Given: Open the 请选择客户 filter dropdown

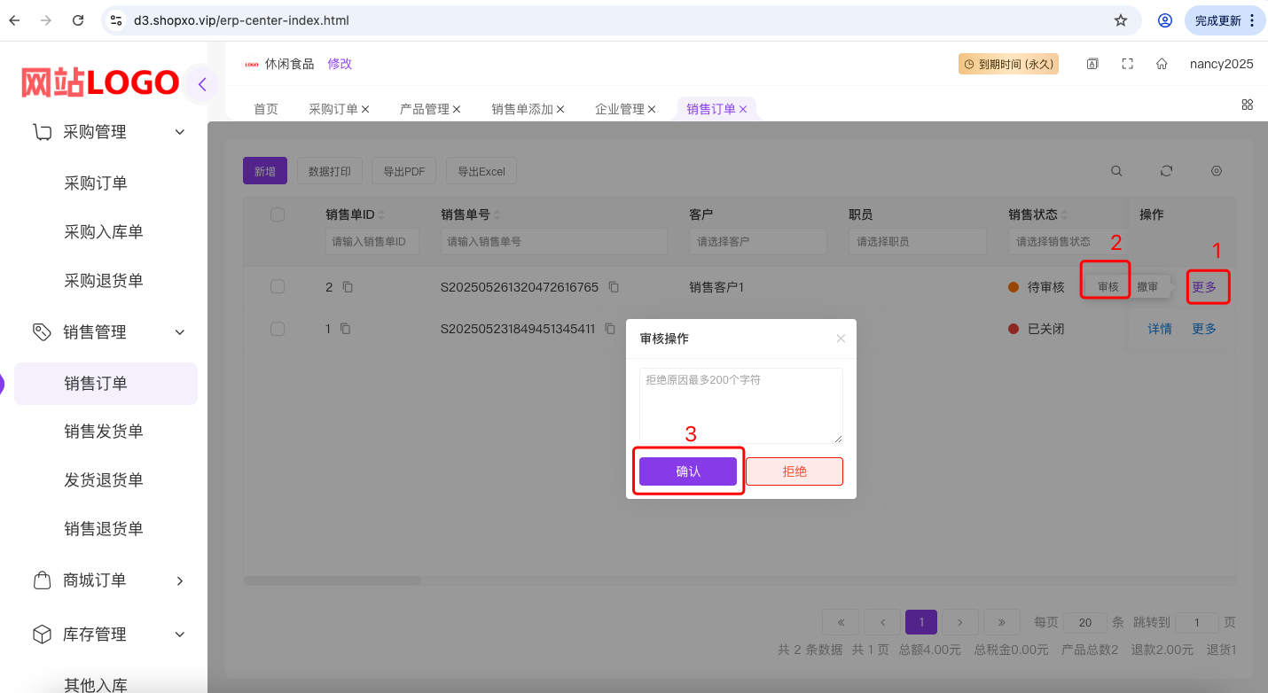Looking at the screenshot, I should pyautogui.click(x=758, y=241).
